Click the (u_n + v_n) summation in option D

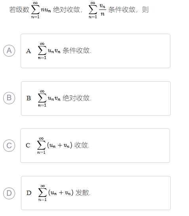56,193
